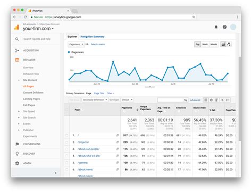Open the Behavior Flow report

click(x=31, y=74)
